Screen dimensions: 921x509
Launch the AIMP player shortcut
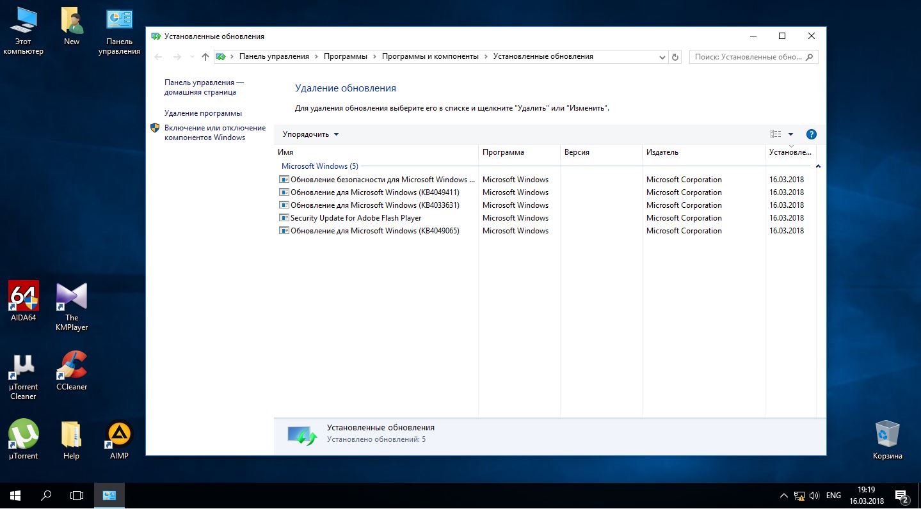tap(119, 440)
